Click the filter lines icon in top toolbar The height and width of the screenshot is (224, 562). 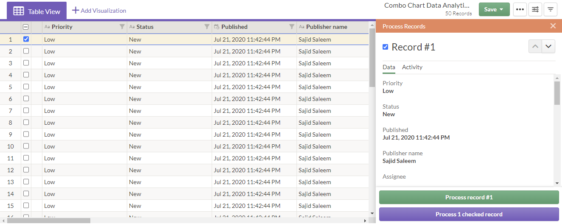tap(551, 9)
